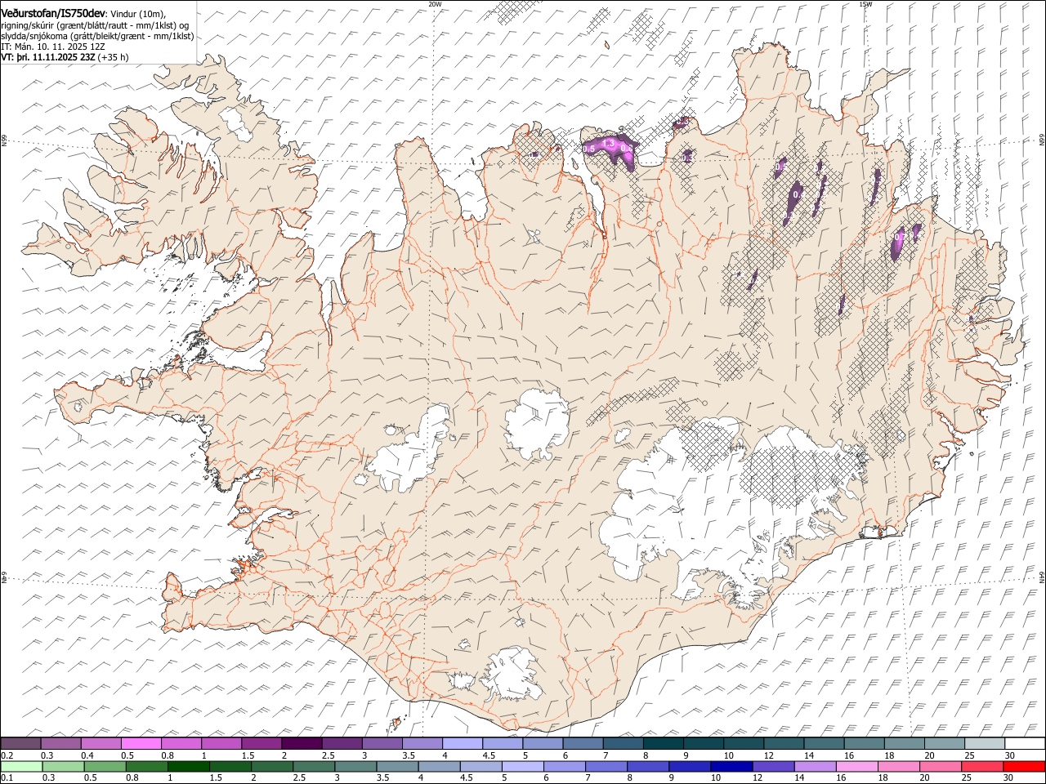1046x784 pixels.
Task: Click the deep blue lower swatch labeled 10
Action: click(731, 766)
